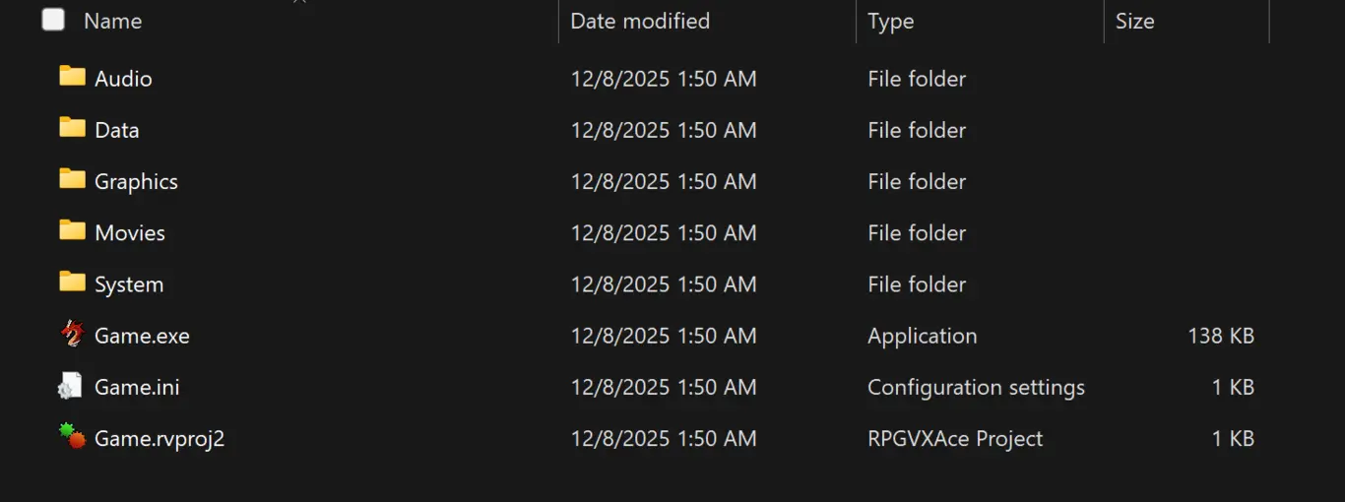Click the Audio folder icon
Viewport: 1345px width, 502px height.
[x=72, y=77]
